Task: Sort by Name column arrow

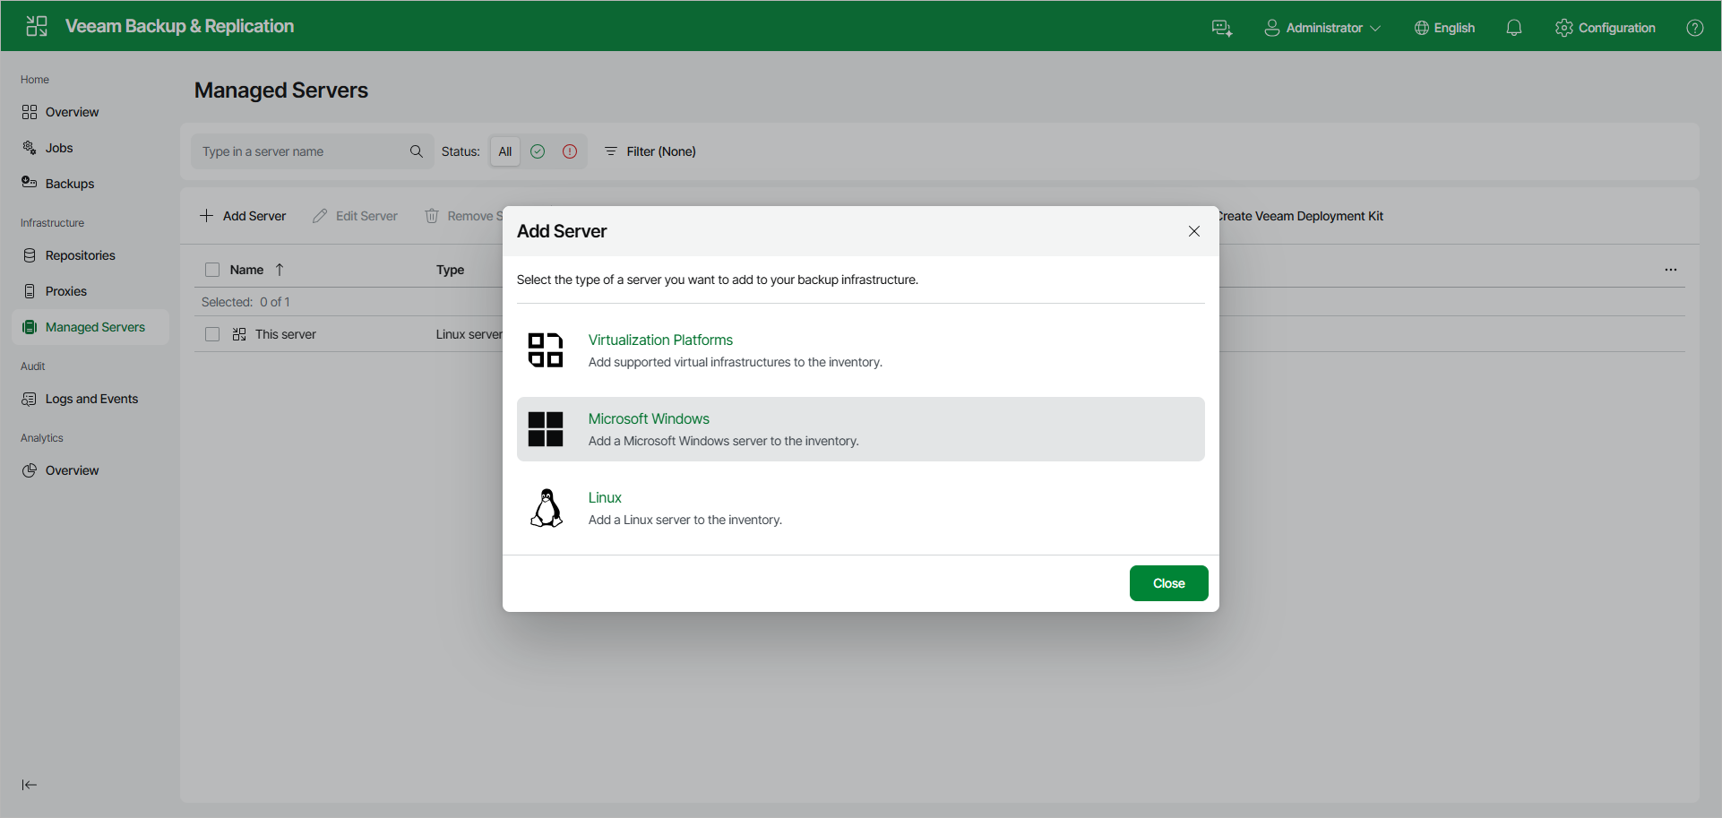Action: tap(280, 270)
